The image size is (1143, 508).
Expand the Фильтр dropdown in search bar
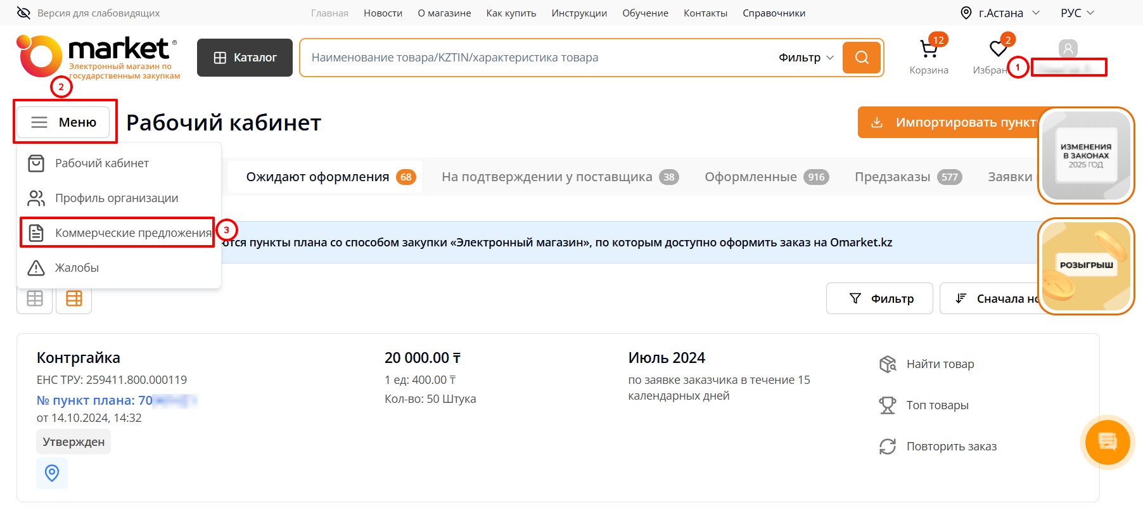tap(806, 58)
